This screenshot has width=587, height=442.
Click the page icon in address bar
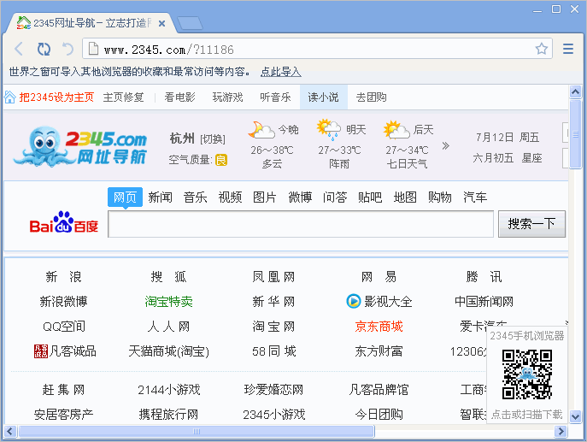(93, 49)
